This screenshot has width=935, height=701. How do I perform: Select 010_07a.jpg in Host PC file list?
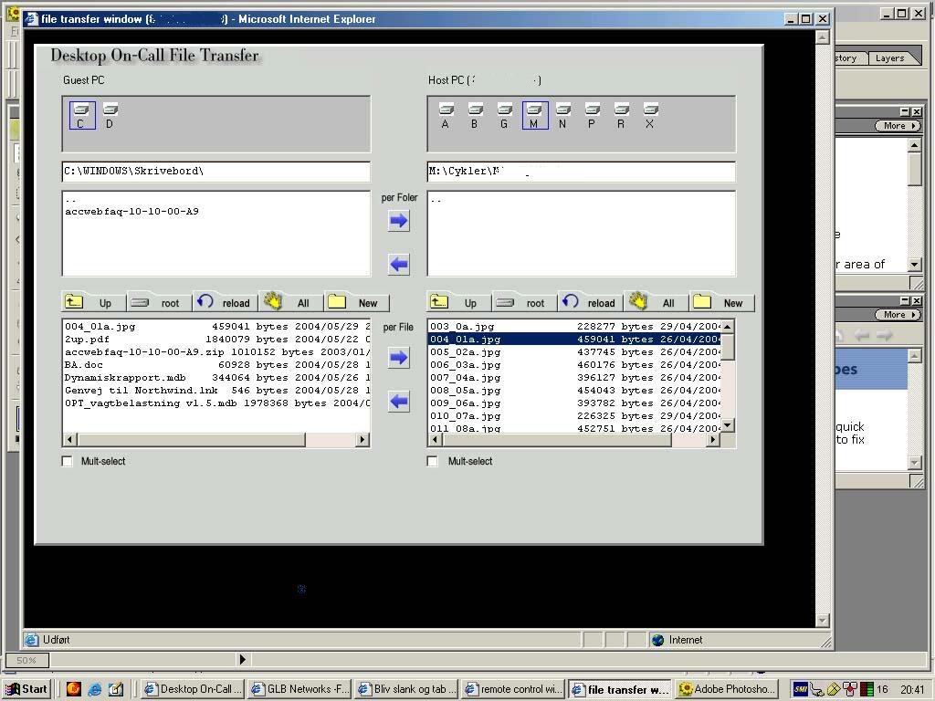click(x=575, y=416)
